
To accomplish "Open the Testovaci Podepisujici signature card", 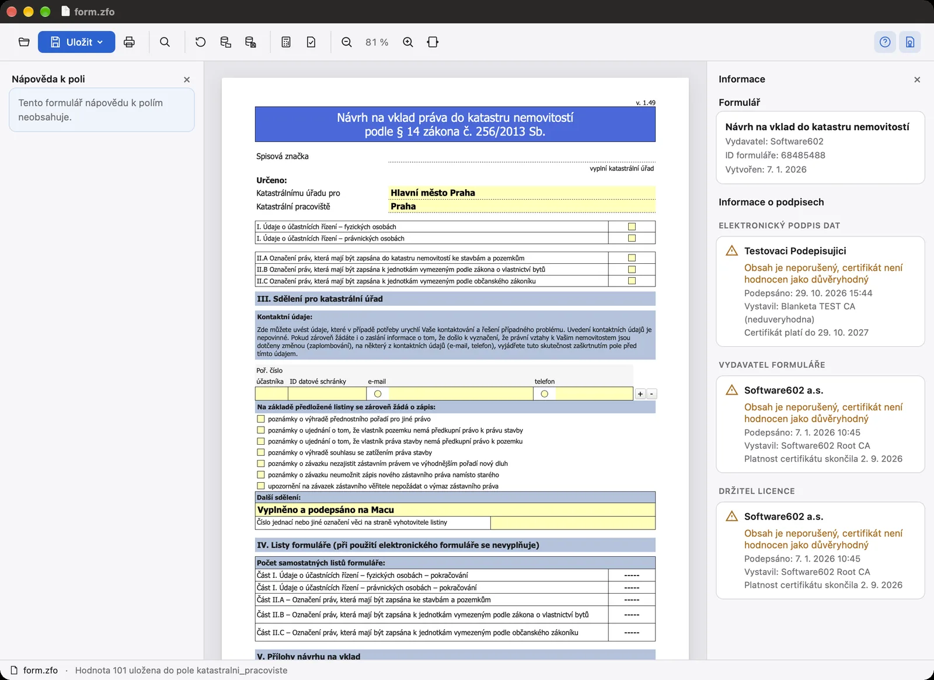I will click(820, 291).
